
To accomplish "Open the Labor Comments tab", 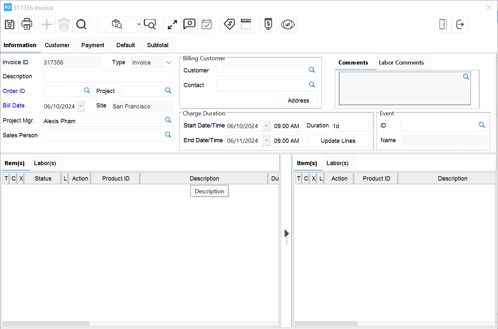I will tap(401, 63).
